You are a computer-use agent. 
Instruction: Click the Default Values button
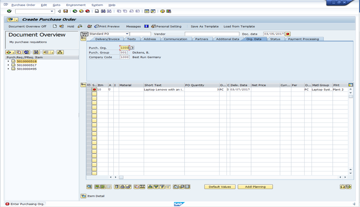pyautogui.click(x=220, y=187)
